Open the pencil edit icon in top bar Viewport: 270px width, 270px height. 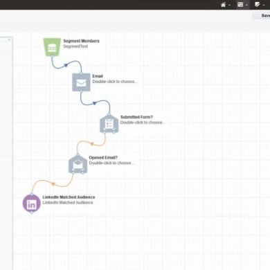pyautogui.click(x=258, y=5)
